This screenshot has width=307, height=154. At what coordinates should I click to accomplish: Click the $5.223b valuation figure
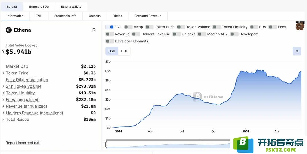[x=87, y=80]
